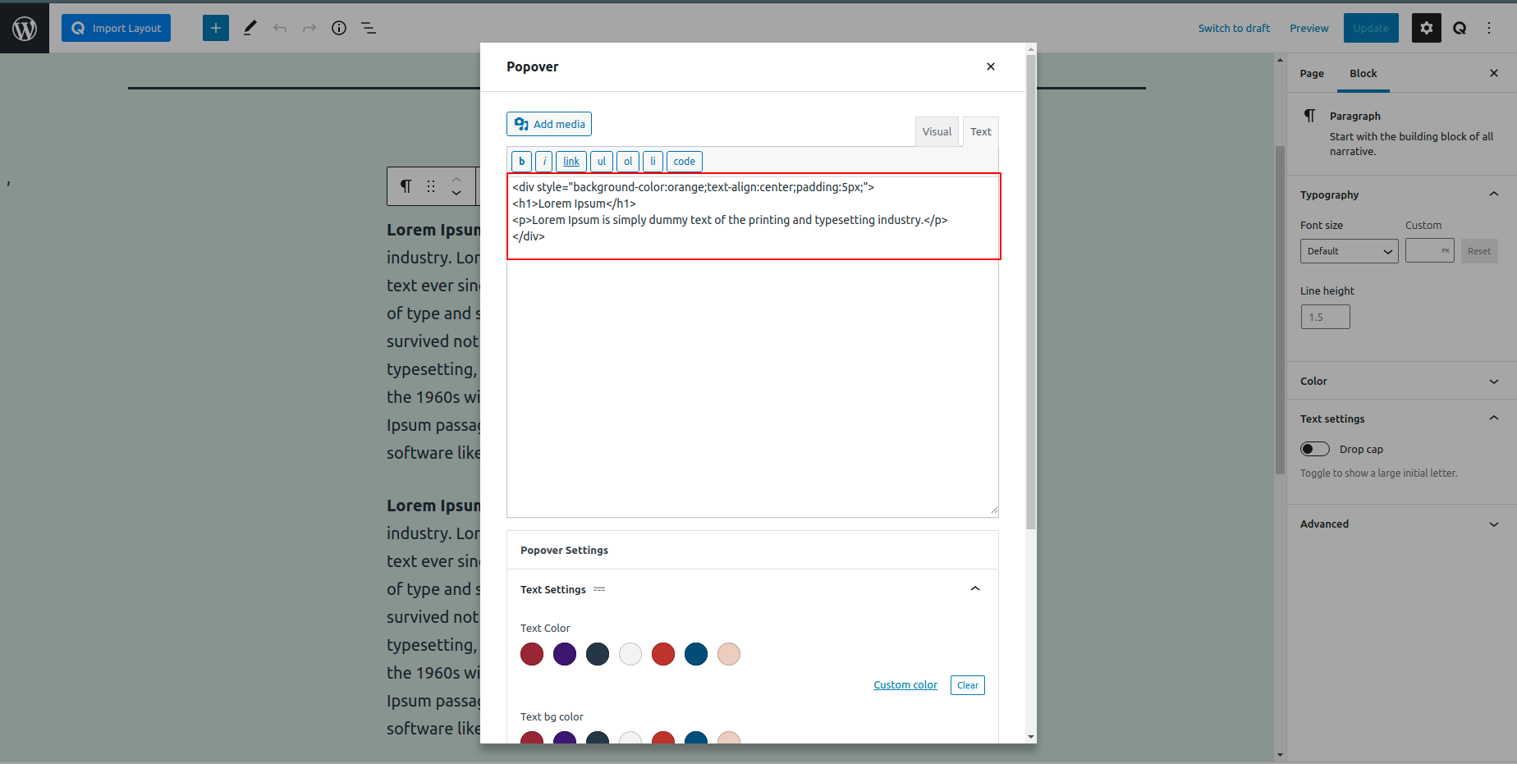1517x764 pixels.
Task: Click the text area resize handle corner
Action: tap(994, 510)
